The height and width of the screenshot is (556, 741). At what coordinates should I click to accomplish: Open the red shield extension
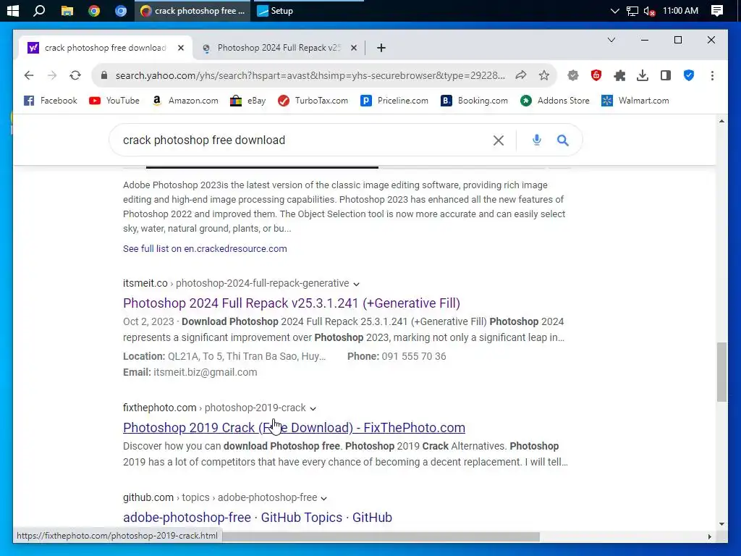click(596, 75)
